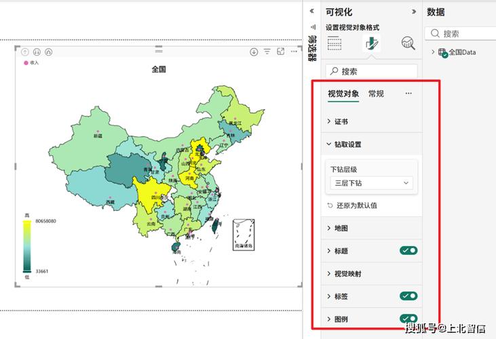Click the filter pane small filter icon
Viewport: 496px width, 339px height.
click(313, 27)
